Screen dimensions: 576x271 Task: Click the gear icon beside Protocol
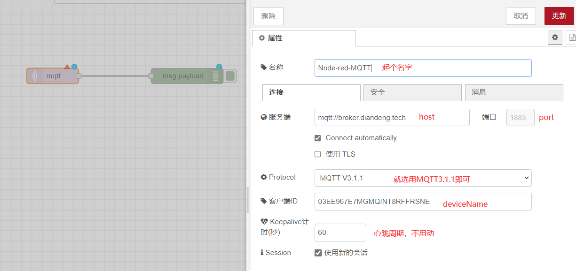pos(265,177)
